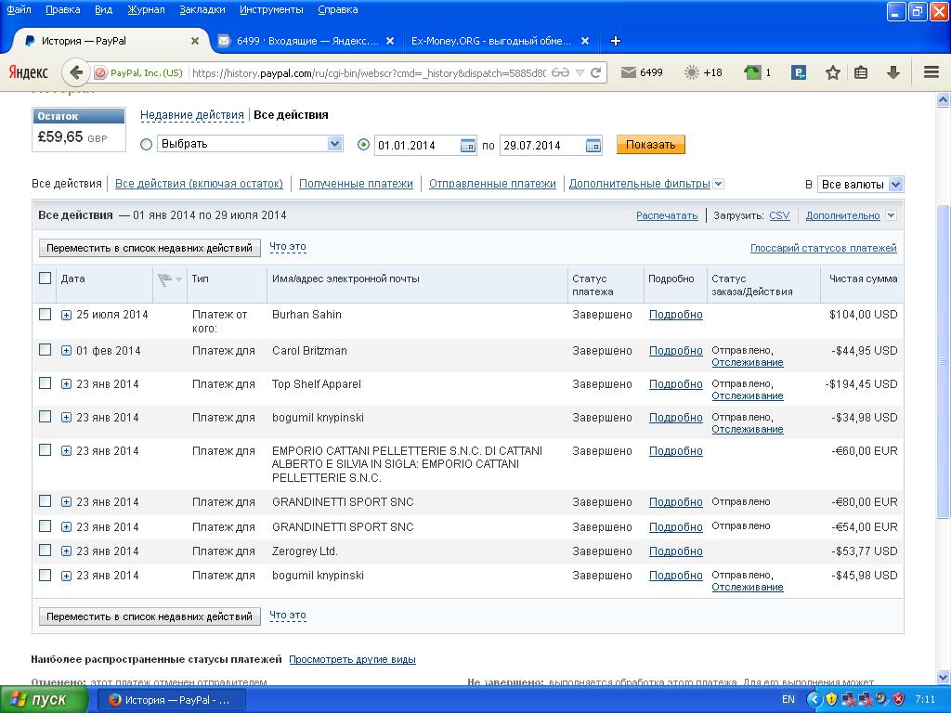Click the vertical page scrollbar thumb
Image resolution: width=951 pixels, height=713 pixels.
click(x=944, y=362)
